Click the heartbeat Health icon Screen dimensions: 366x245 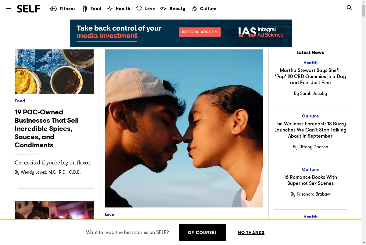[110, 9]
